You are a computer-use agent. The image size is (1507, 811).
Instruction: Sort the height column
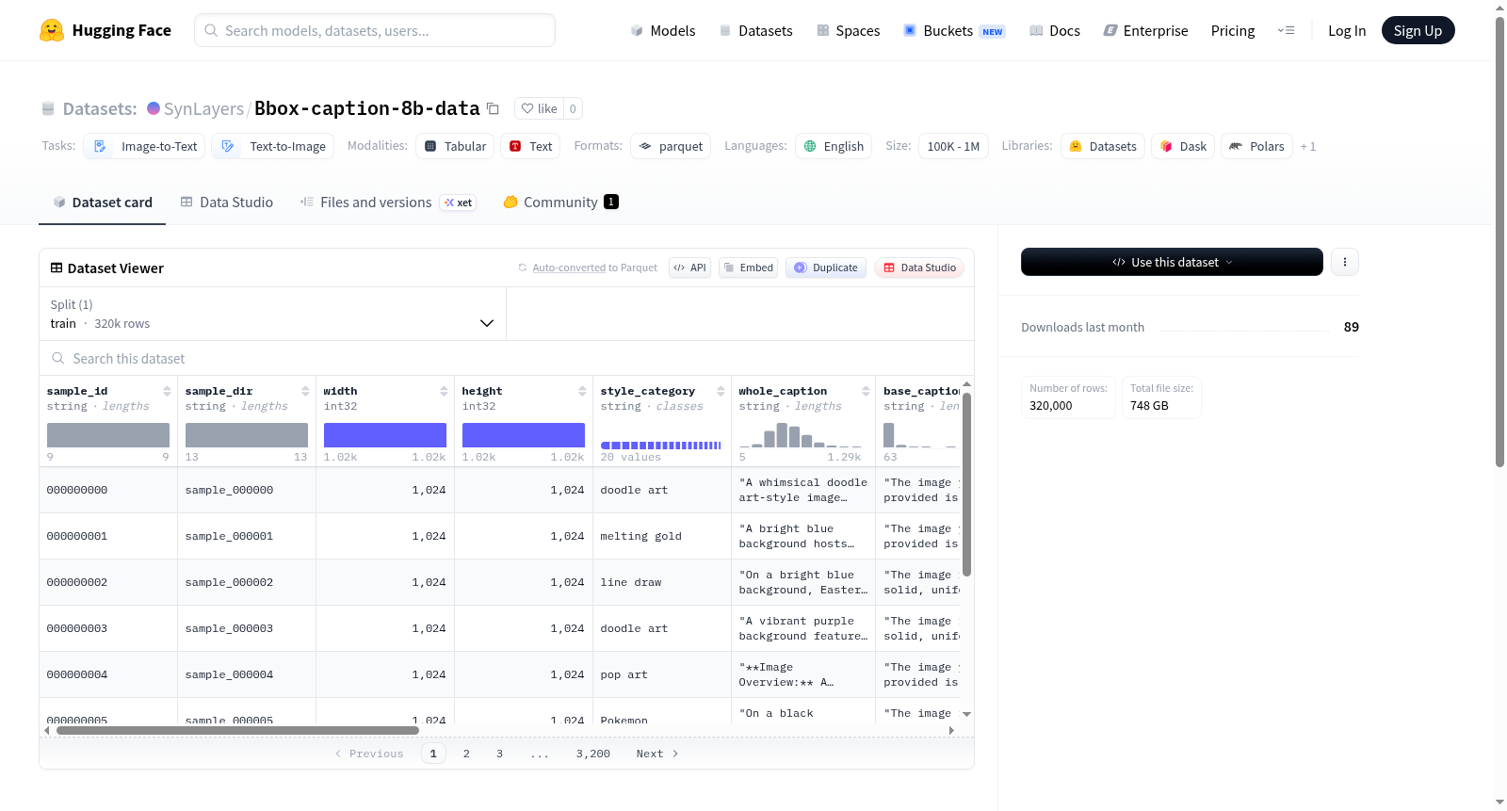[582, 391]
